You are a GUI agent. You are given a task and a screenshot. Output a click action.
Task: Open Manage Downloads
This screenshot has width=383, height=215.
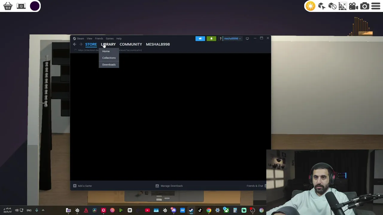(x=169, y=186)
